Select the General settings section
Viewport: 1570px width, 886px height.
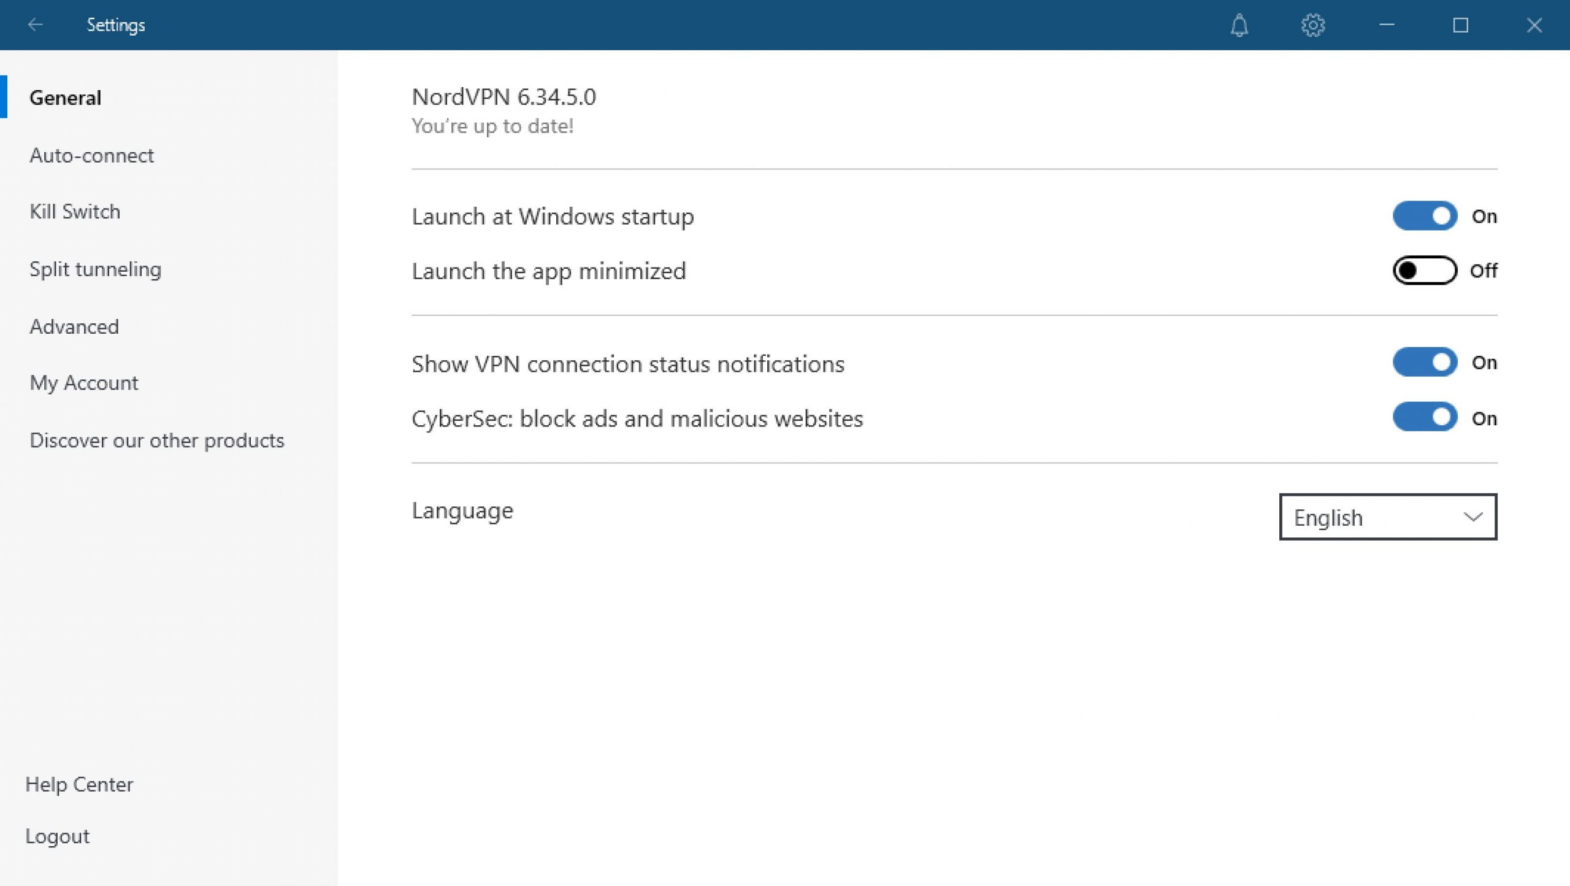pos(66,98)
